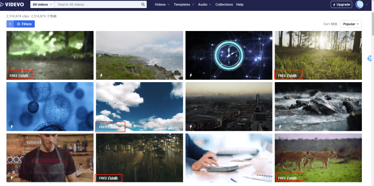
Task: Open the Audio menu
Action: coord(205,4)
